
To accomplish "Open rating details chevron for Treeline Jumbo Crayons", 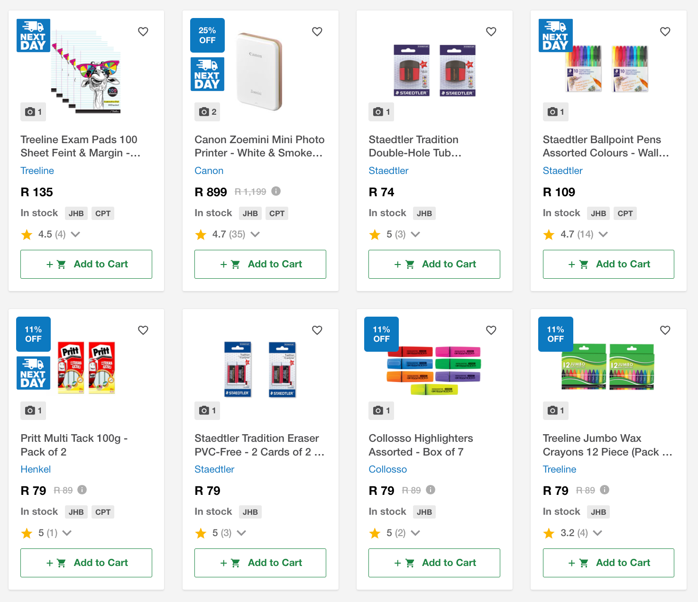I will (597, 533).
